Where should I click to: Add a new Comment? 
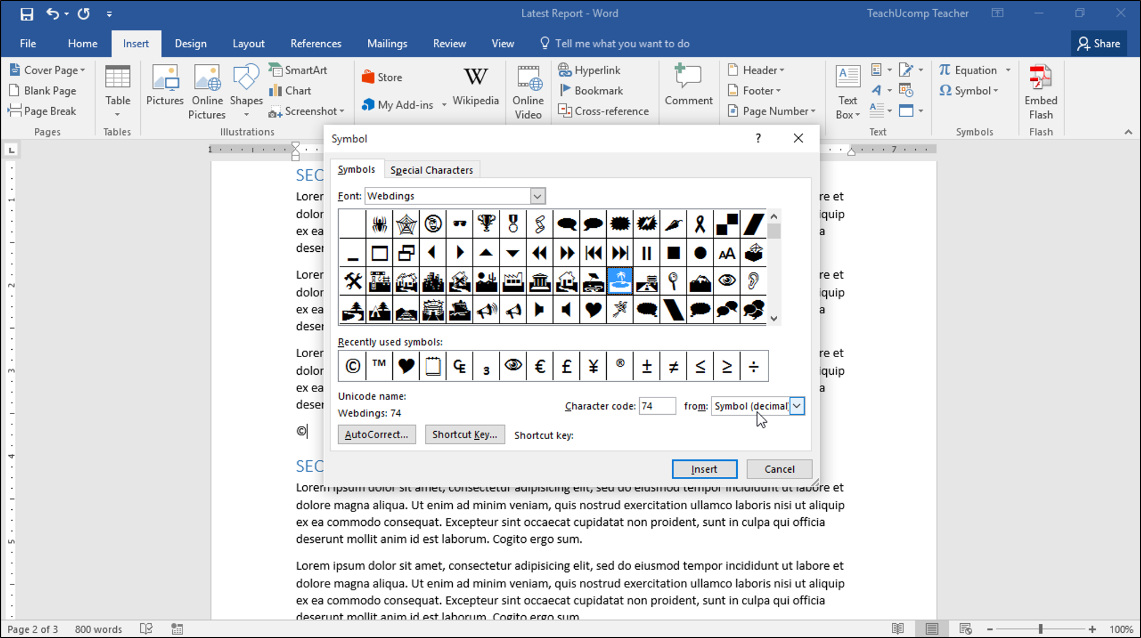[x=688, y=85]
